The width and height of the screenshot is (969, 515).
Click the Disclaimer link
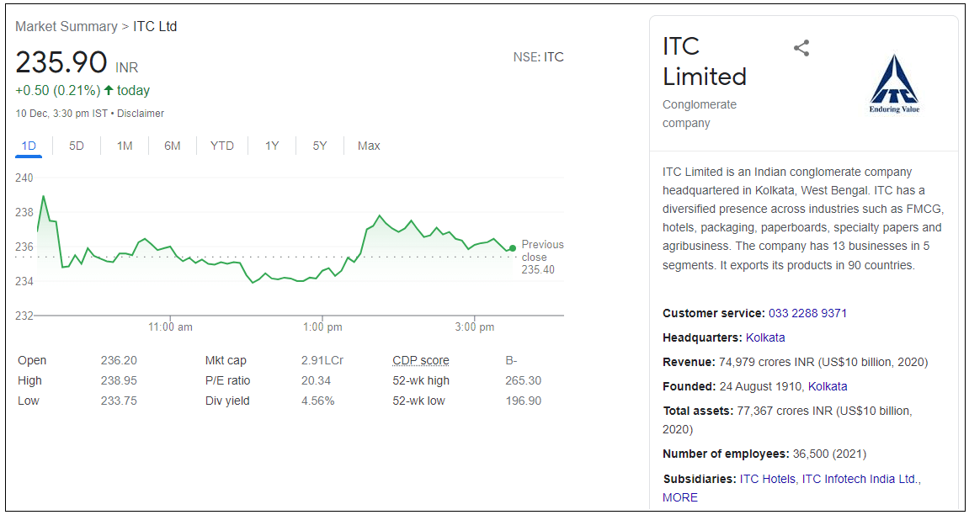[141, 114]
